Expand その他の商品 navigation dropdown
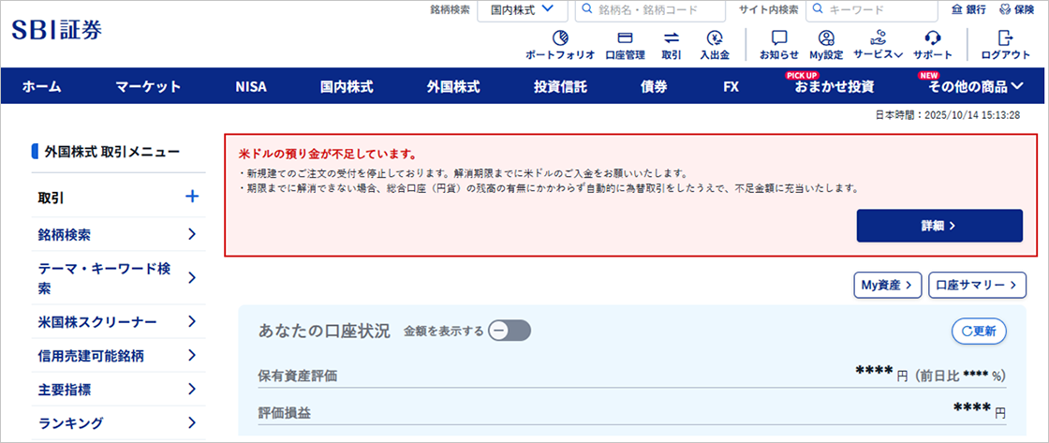Image resolution: width=1049 pixels, height=443 pixels. coord(975,87)
